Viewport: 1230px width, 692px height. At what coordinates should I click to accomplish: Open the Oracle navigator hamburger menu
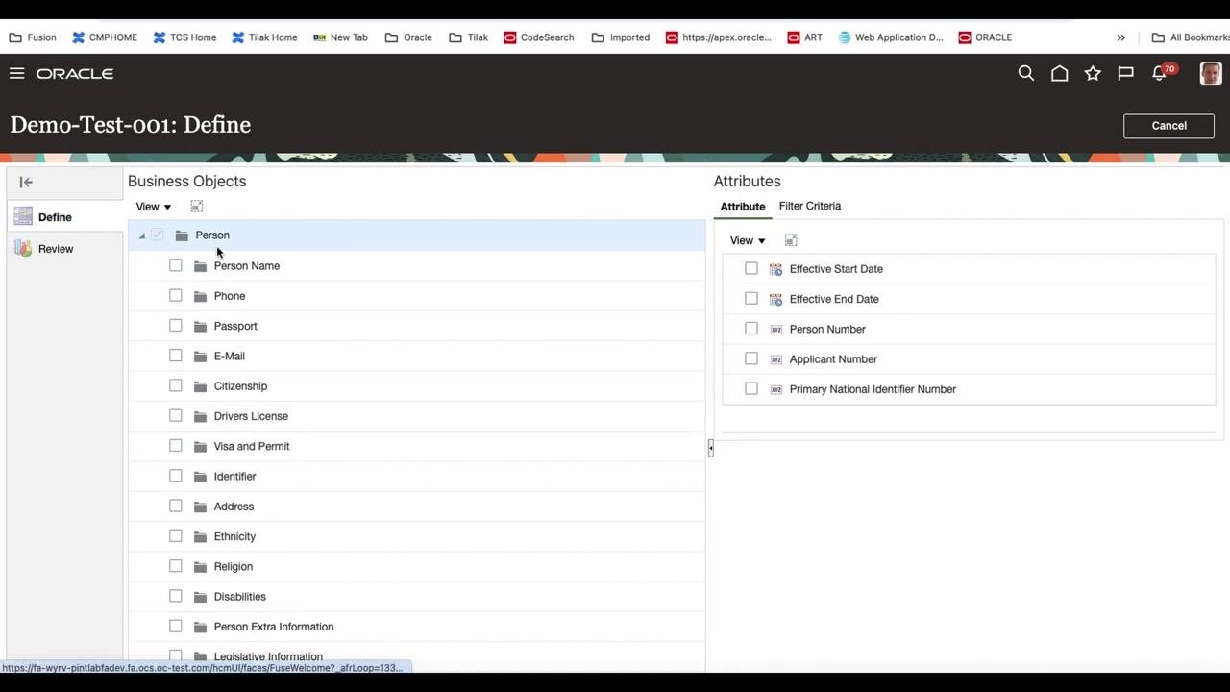(x=16, y=73)
